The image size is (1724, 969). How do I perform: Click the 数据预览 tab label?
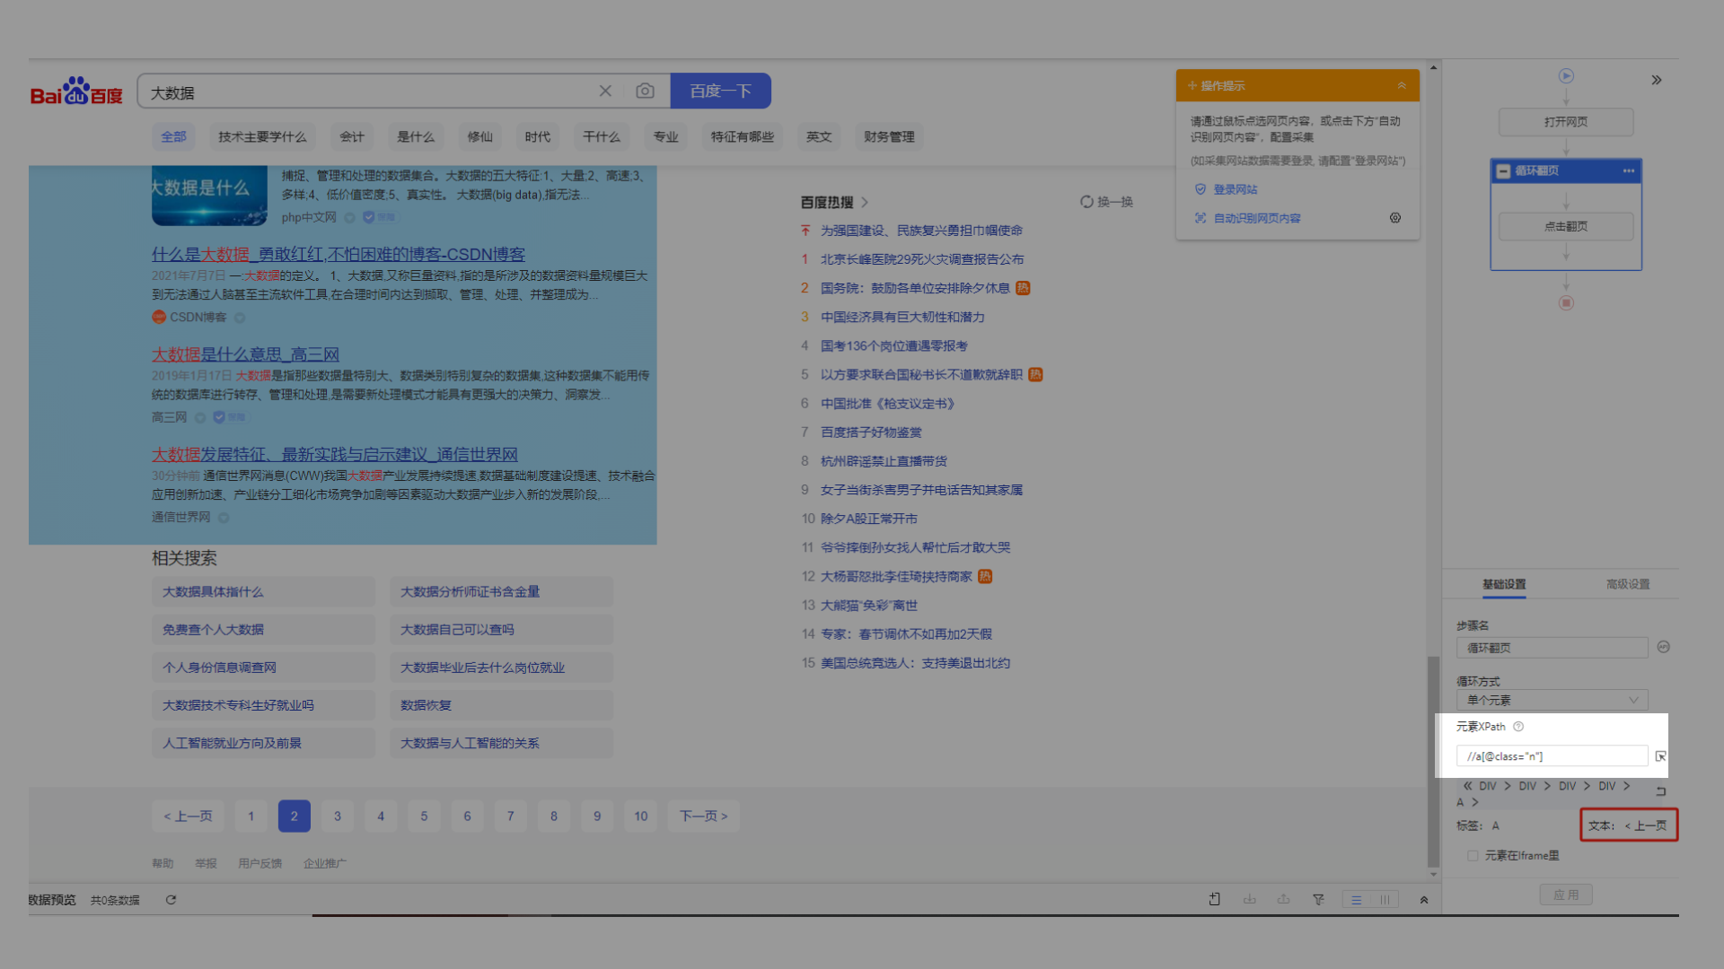pos(52,900)
